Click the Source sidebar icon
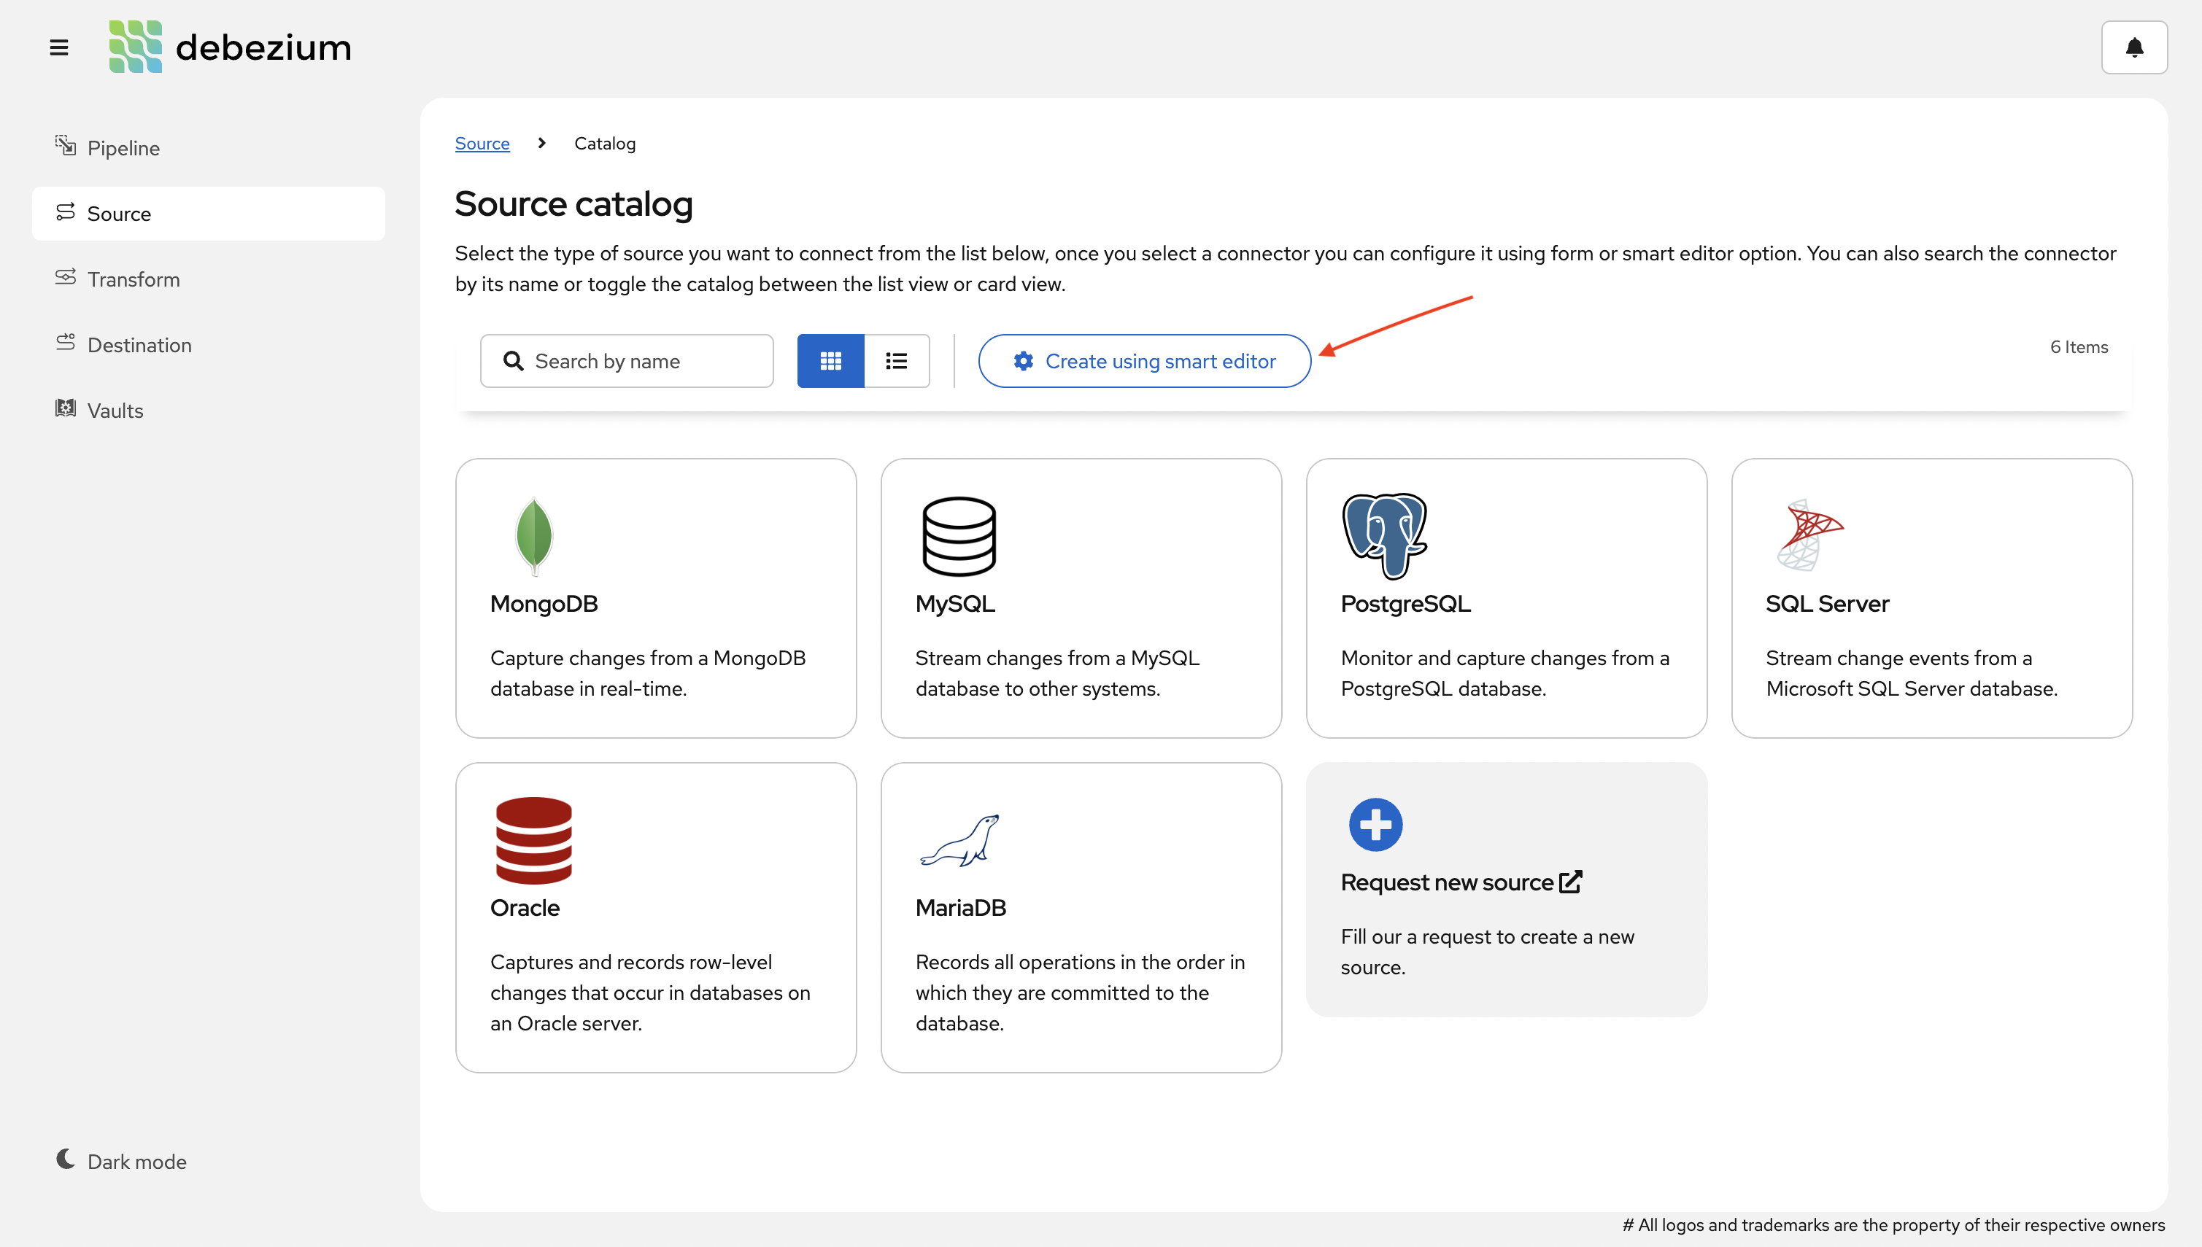The image size is (2202, 1247). tap(65, 212)
